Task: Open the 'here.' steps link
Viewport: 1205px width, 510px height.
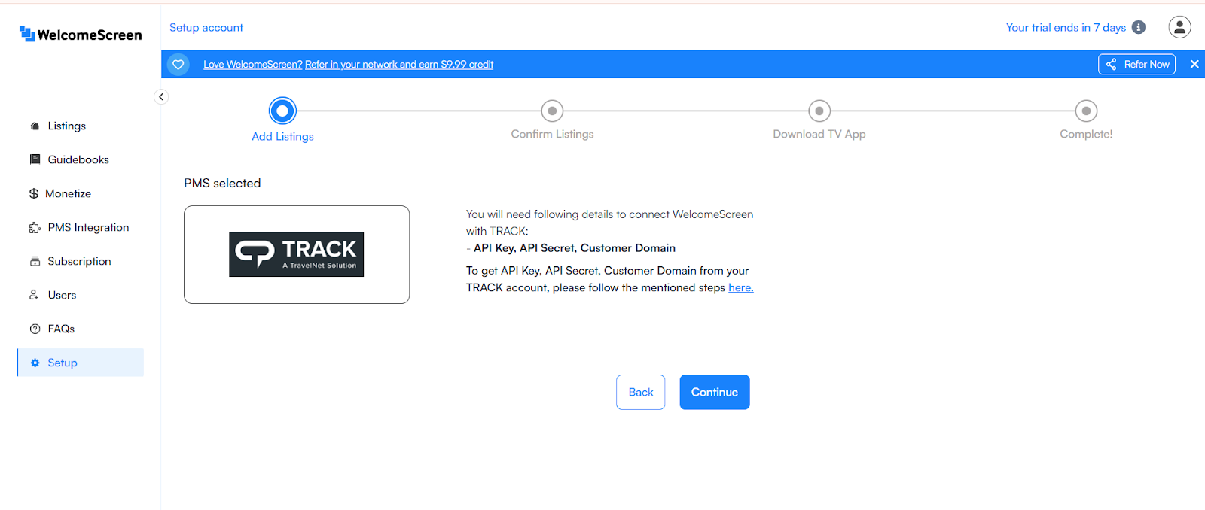Action: 740,287
